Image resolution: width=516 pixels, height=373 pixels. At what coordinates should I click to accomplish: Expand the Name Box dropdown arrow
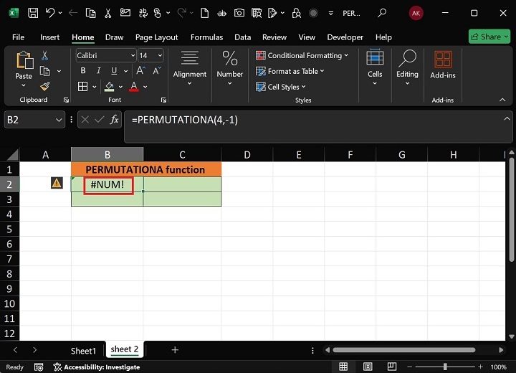pyautogui.click(x=59, y=120)
